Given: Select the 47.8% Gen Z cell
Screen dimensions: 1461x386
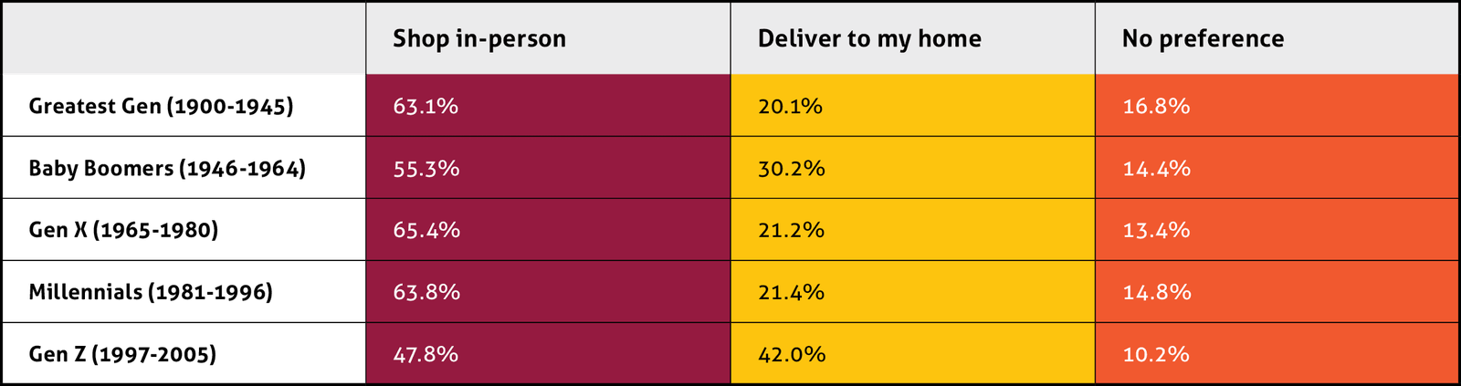Looking at the screenshot, I should point(426,354).
